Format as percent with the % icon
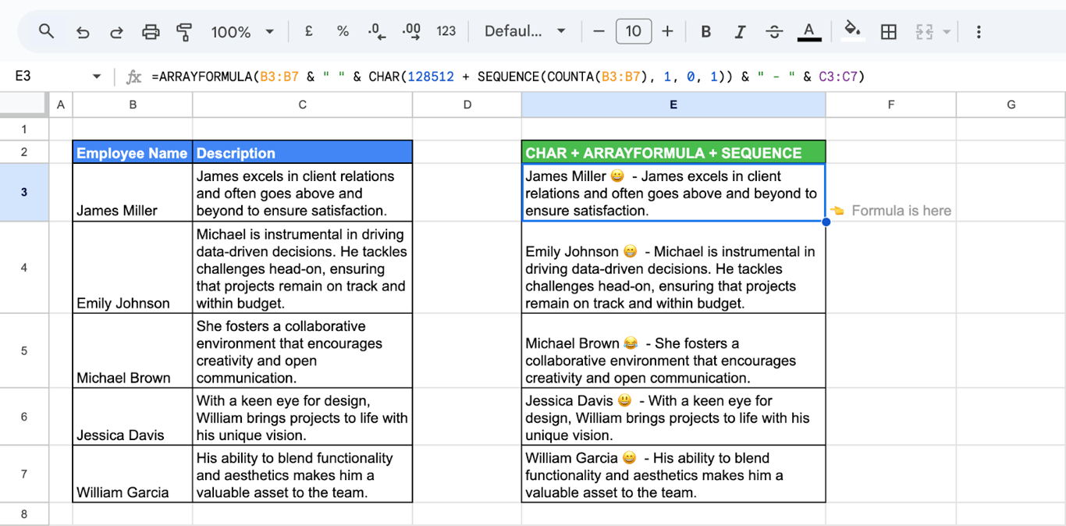Screen dimensions: 1066x526 (343, 31)
